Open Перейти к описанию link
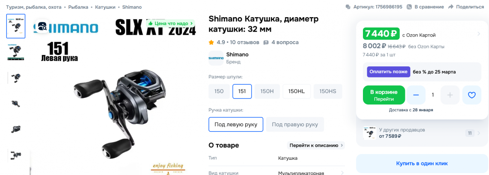The width and height of the screenshot is (489, 175). [316, 145]
